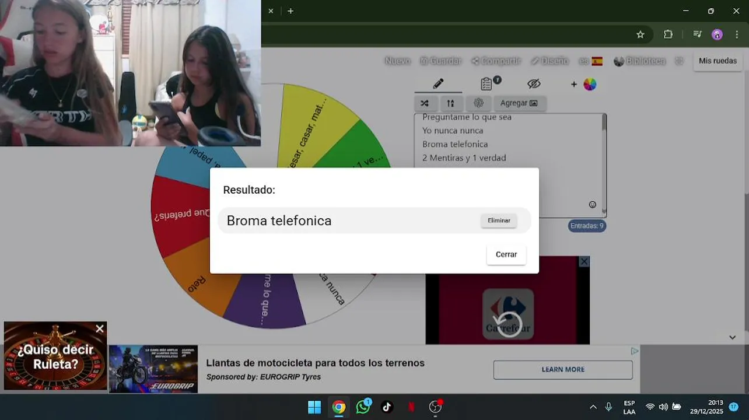Open the Mis ruedas menu

(x=717, y=61)
